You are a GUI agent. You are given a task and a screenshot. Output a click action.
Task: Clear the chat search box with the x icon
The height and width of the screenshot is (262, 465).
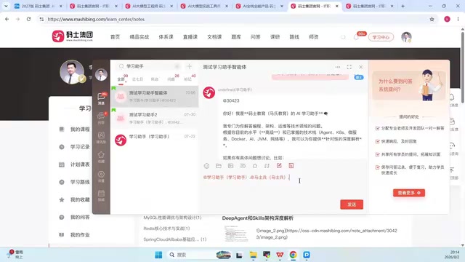pos(177,66)
